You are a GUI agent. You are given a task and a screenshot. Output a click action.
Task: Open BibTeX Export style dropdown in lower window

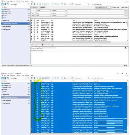click(x=26, y=78)
